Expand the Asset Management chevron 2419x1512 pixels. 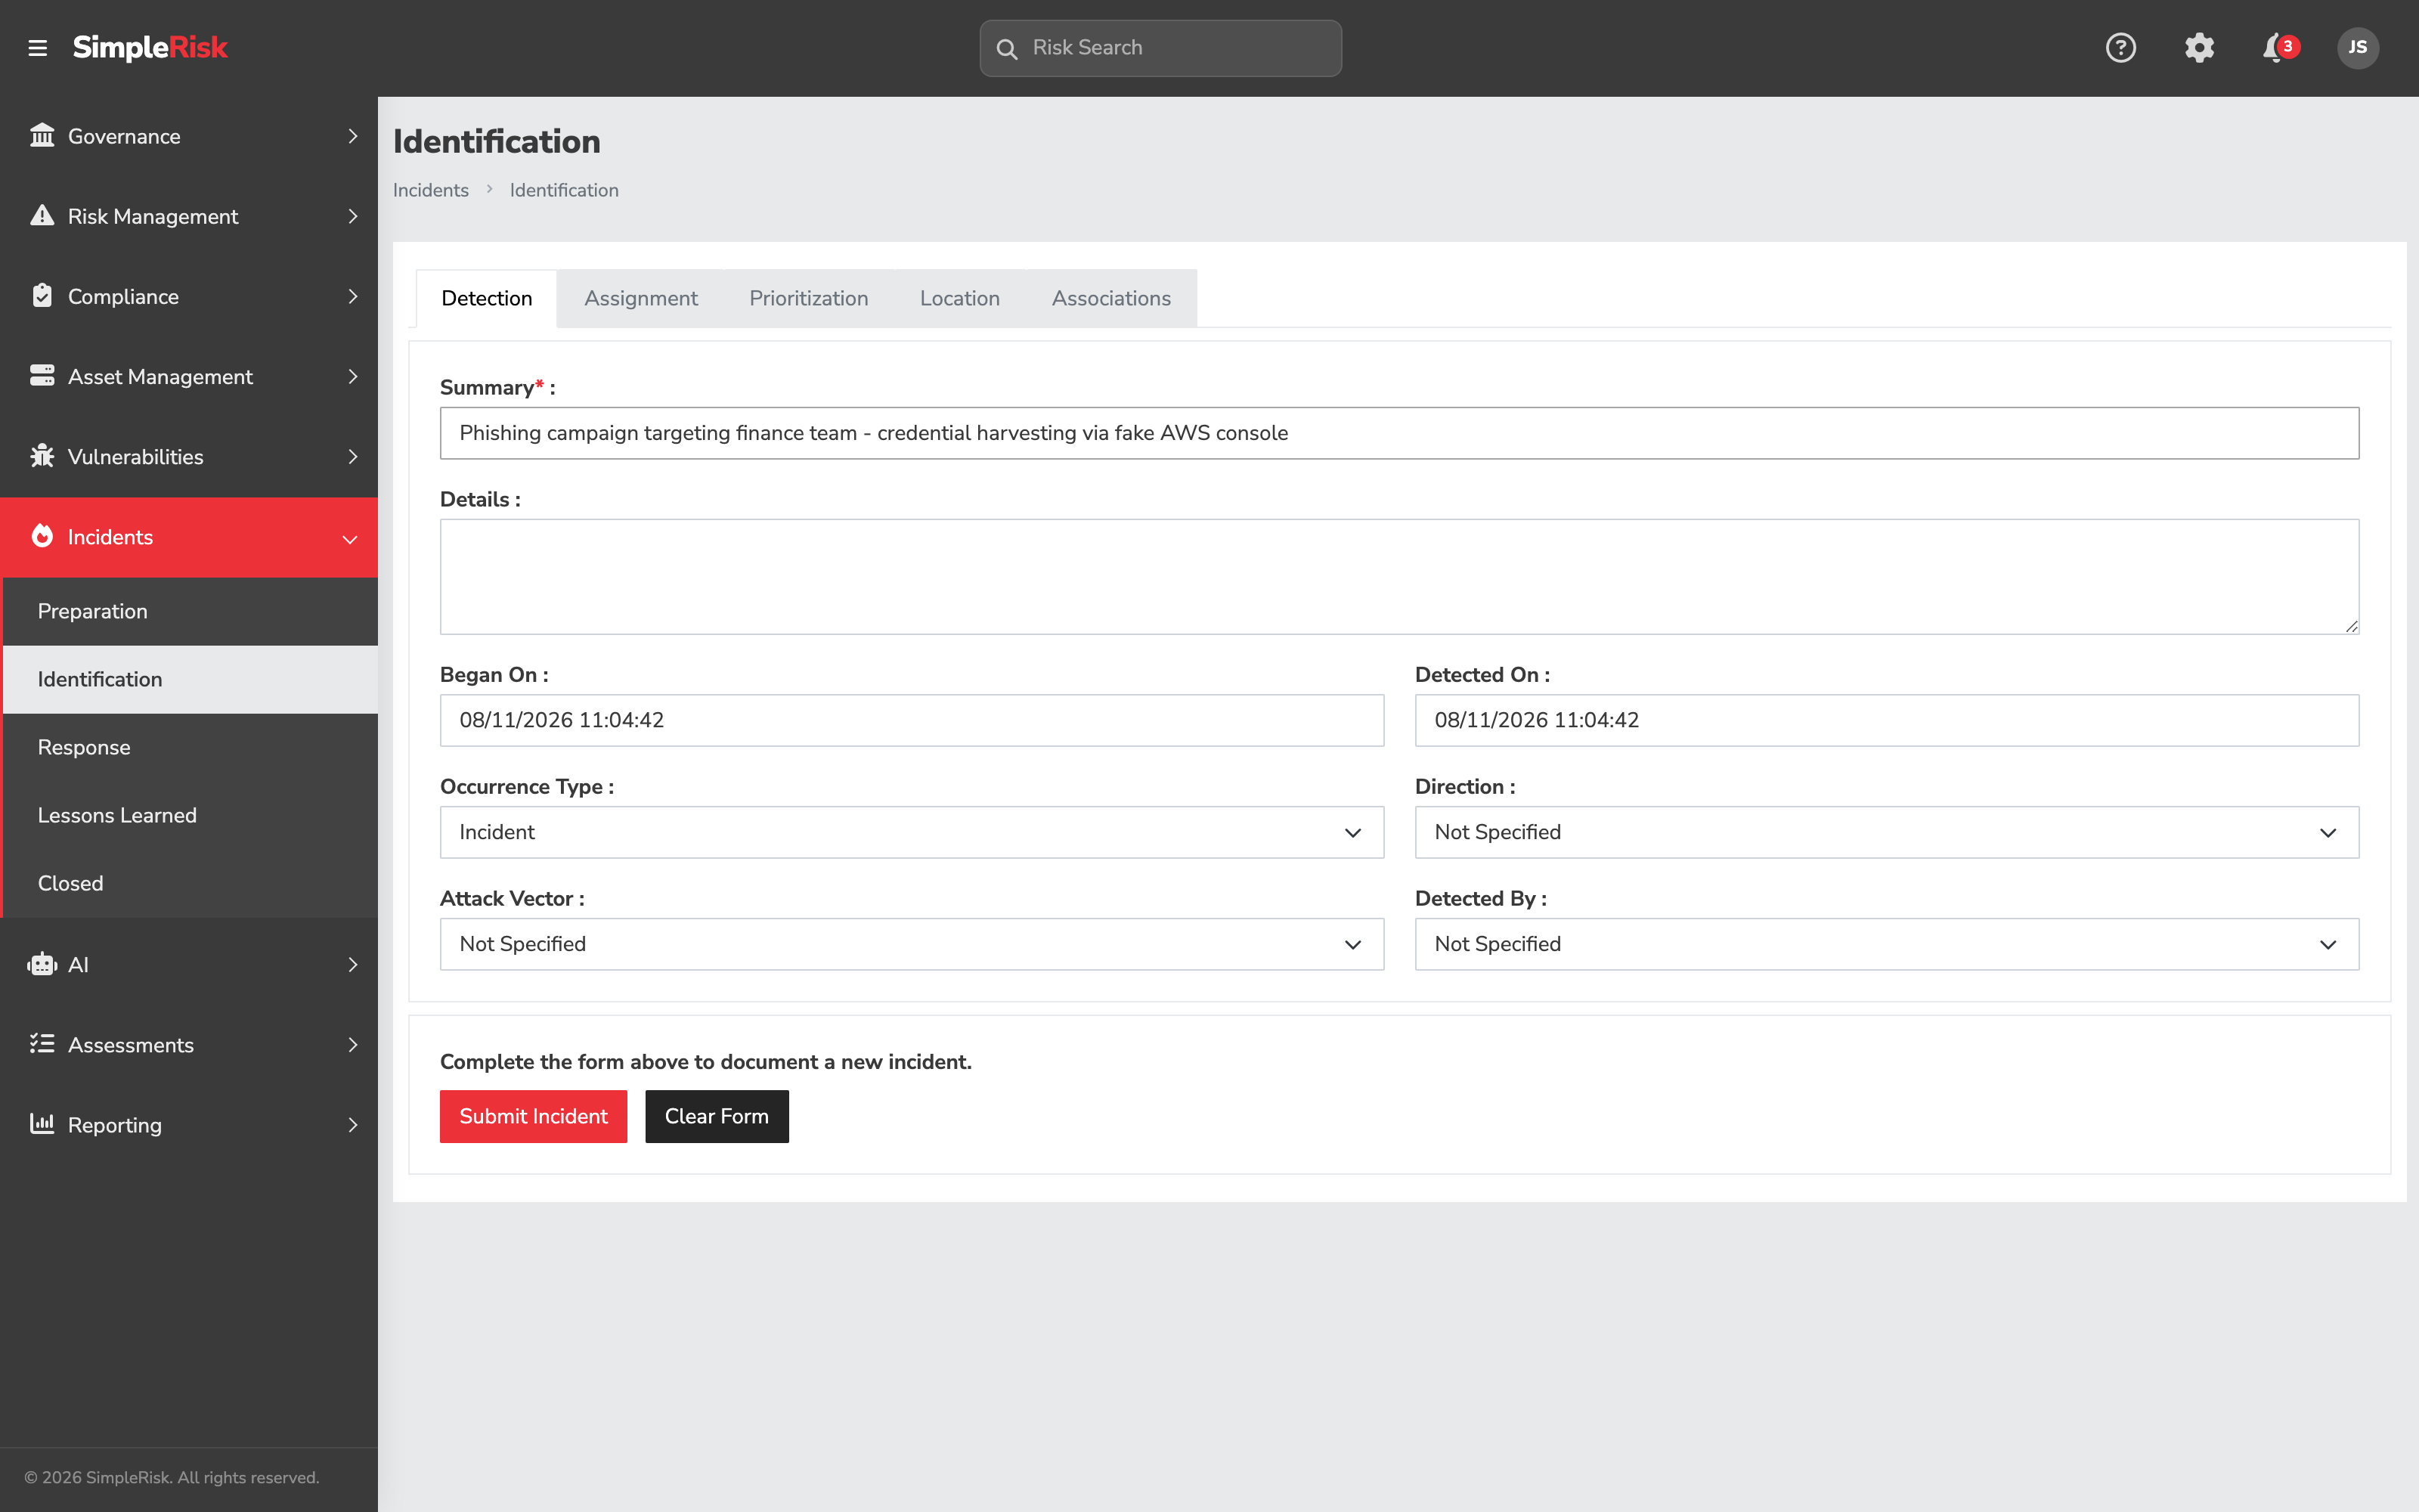tap(352, 376)
